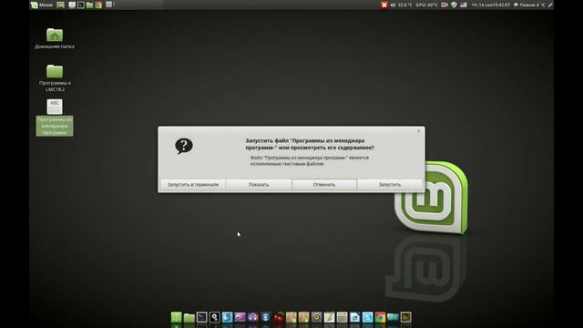The width and height of the screenshot is (583, 328).
Task: Click volume speaker icon in tray
Action: tap(393, 5)
